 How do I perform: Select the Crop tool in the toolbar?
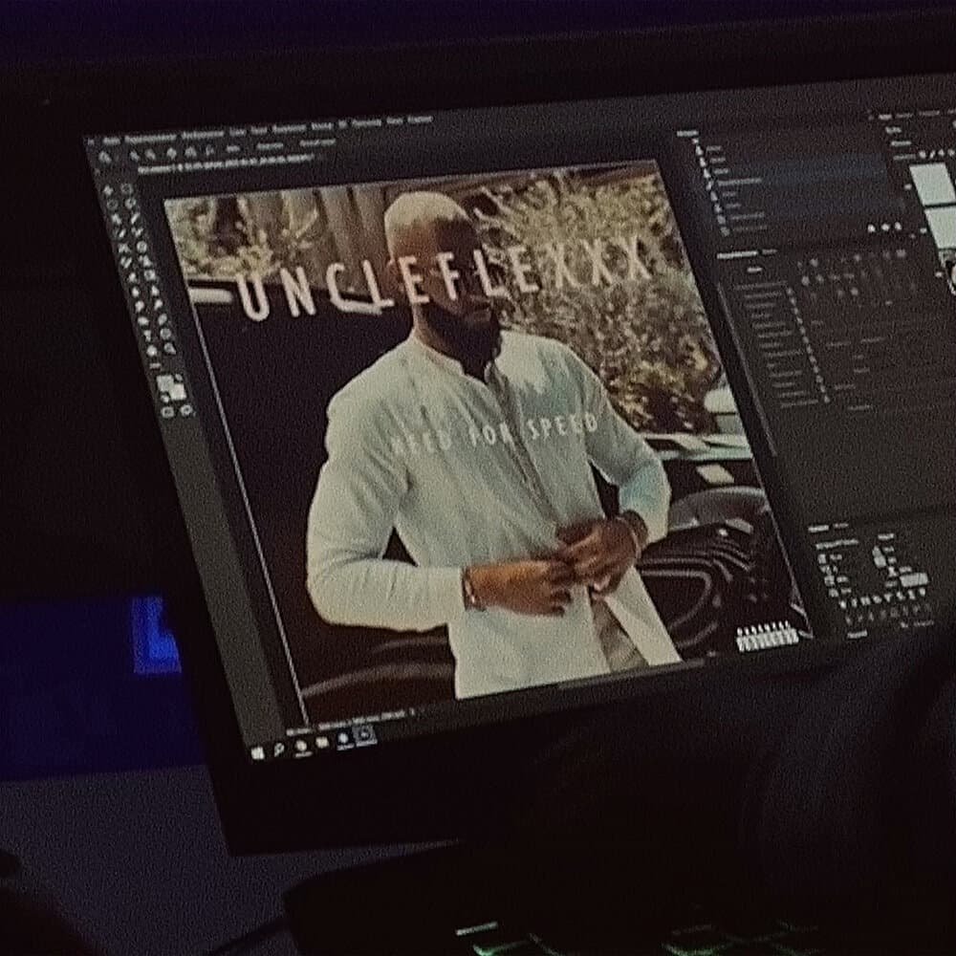(120, 247)
